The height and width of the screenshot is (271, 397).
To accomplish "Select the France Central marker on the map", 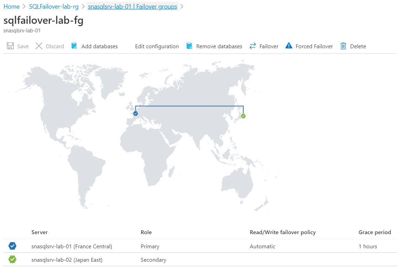I will tap(135, 114).
